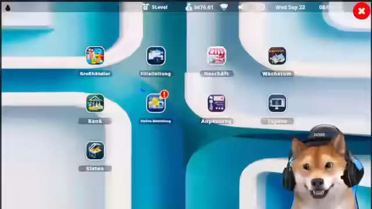Click the speaker volume icon

(x=241, y=7)
